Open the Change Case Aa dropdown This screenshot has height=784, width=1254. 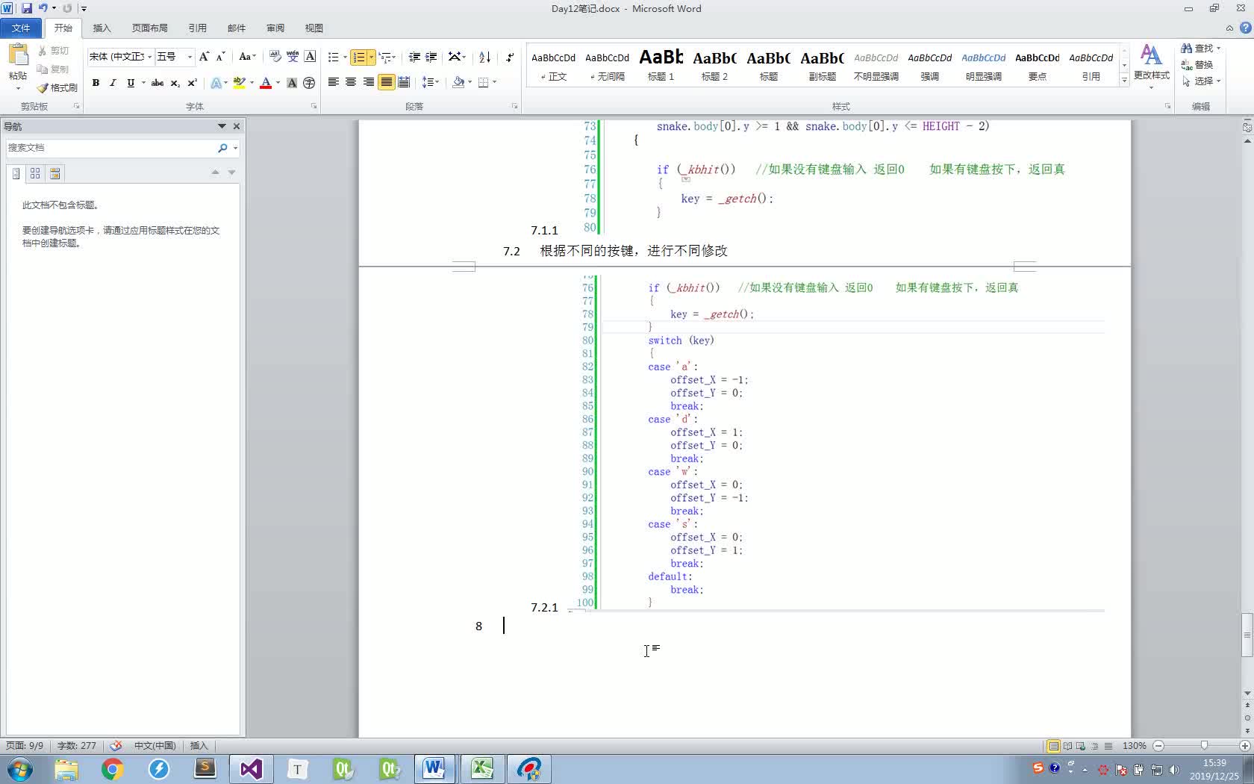[247, 57]
